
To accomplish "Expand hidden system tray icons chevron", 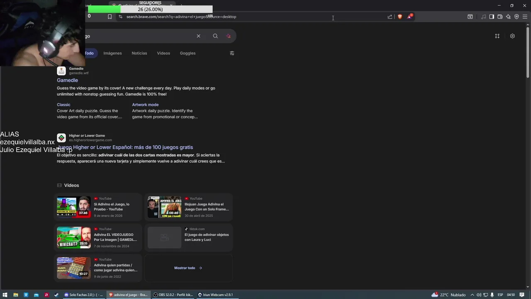I will click(x=473, y=295).
